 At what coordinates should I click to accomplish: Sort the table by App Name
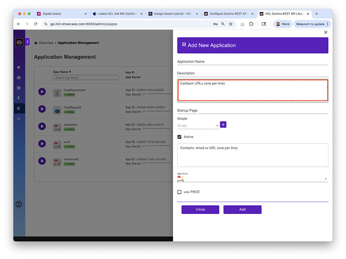coord(62,71)
